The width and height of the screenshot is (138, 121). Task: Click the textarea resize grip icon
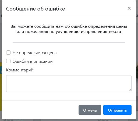point(130,90)
